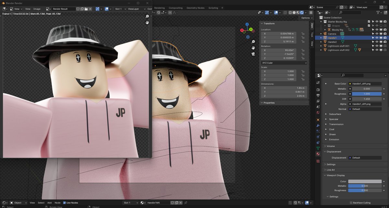Click Base Color Handle1_diff.png field

365,84
